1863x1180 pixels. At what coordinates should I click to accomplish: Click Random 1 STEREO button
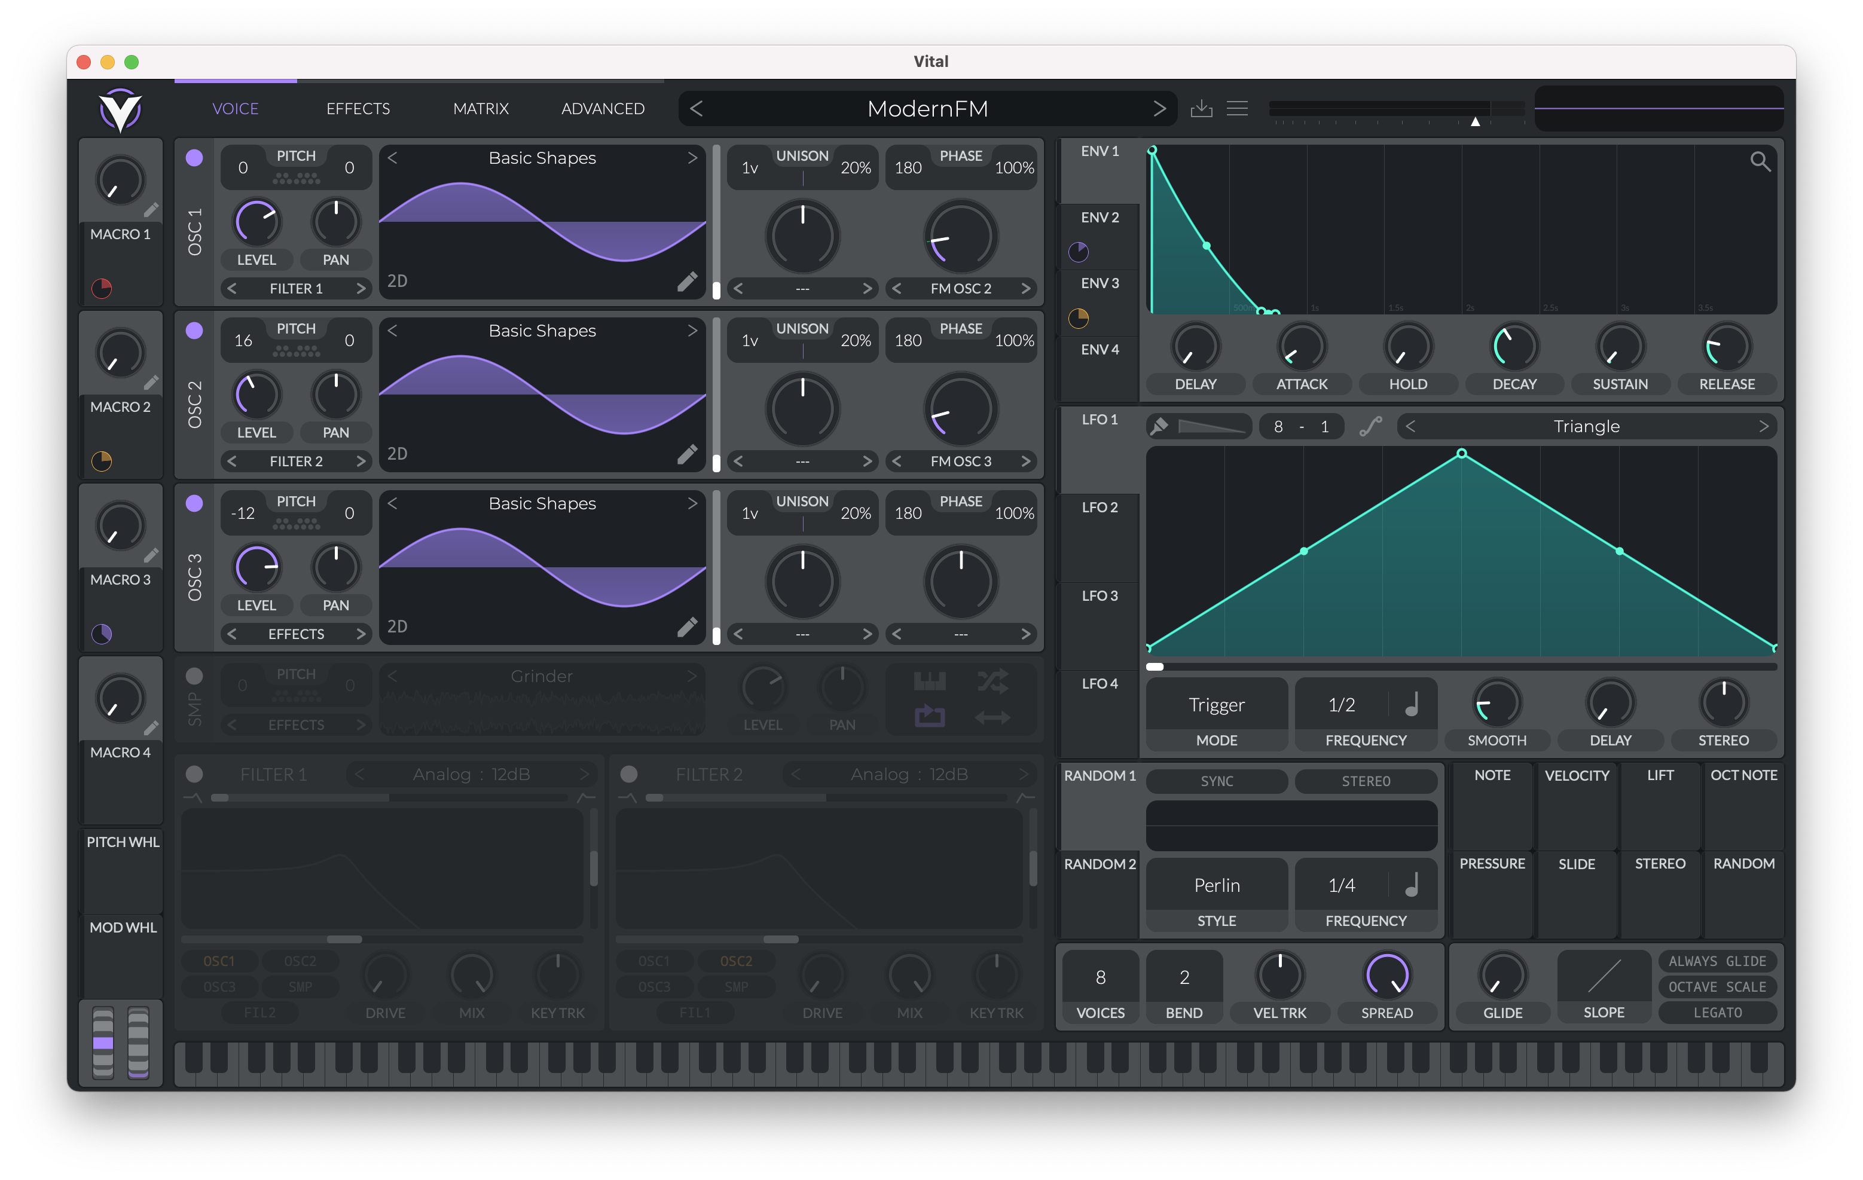coord(1366,781)
